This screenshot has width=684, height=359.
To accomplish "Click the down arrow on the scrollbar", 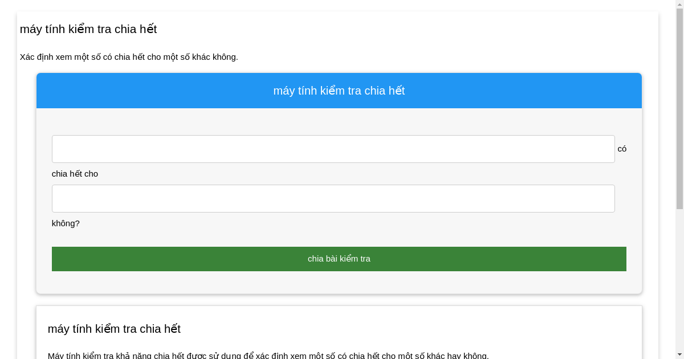I will pos(680,354).
